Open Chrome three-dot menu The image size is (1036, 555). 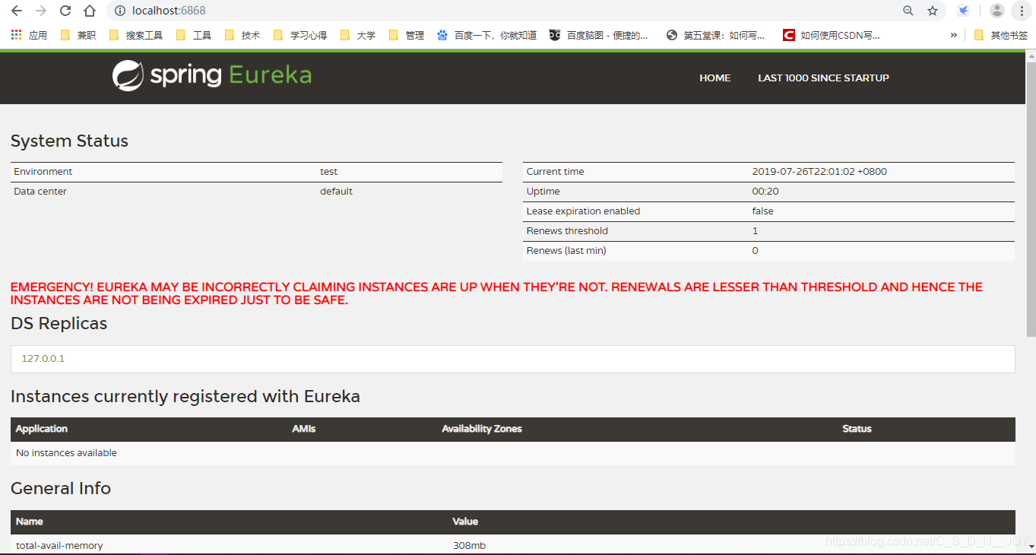pos(1022,11)
